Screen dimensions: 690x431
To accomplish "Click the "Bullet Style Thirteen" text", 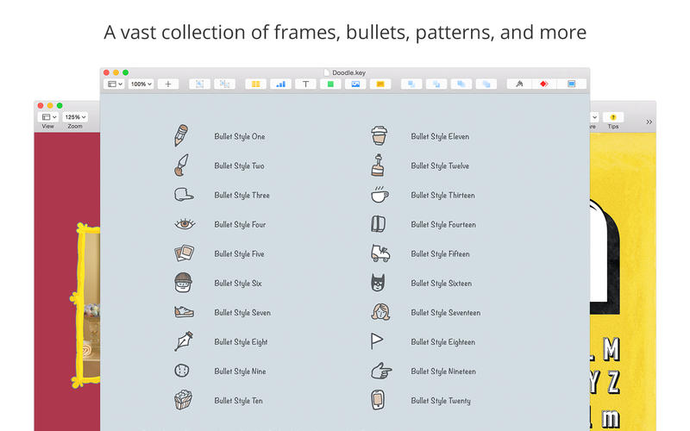I will click(443, 196).
